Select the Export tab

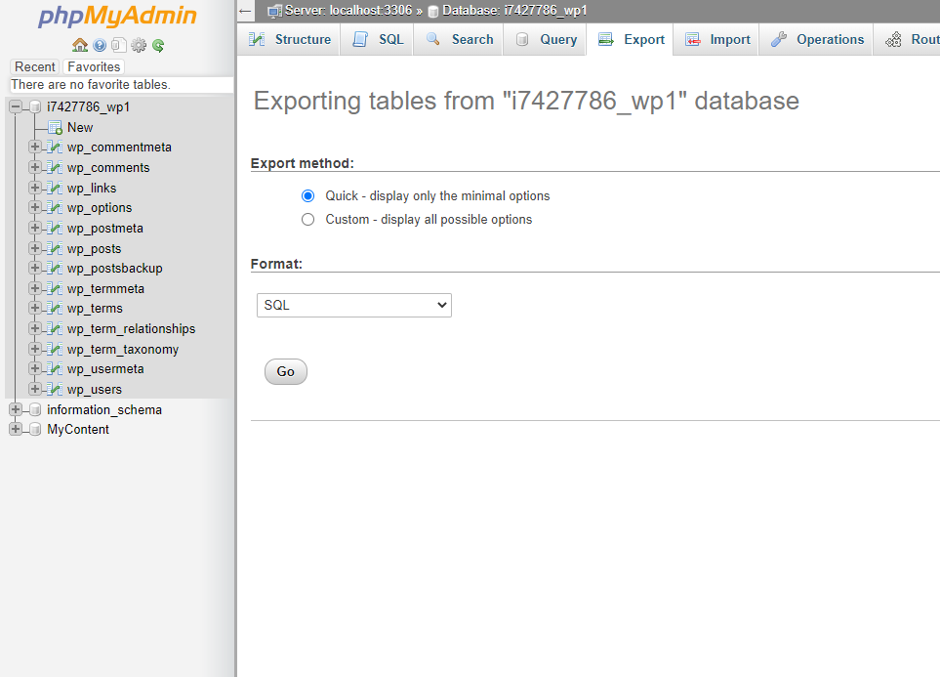(x=630, y=40)
